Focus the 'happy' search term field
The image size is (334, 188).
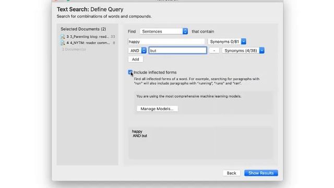tap(166, 42)
